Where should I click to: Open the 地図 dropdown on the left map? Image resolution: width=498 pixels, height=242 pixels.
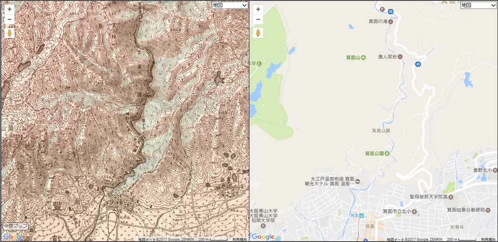coord(230,5)
